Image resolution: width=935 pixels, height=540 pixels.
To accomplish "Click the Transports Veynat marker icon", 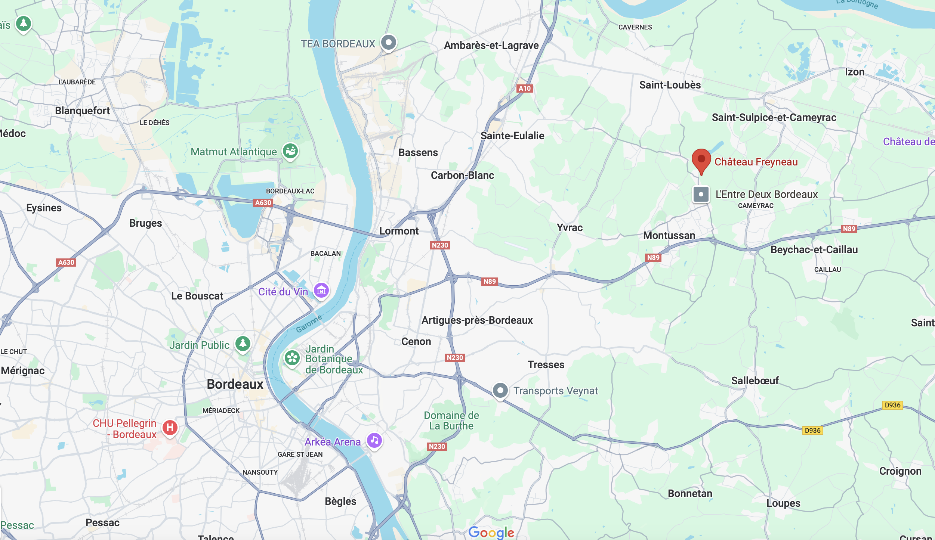I will 500,391.
